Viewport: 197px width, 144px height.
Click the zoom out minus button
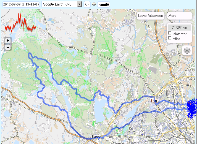click(8, 47)
